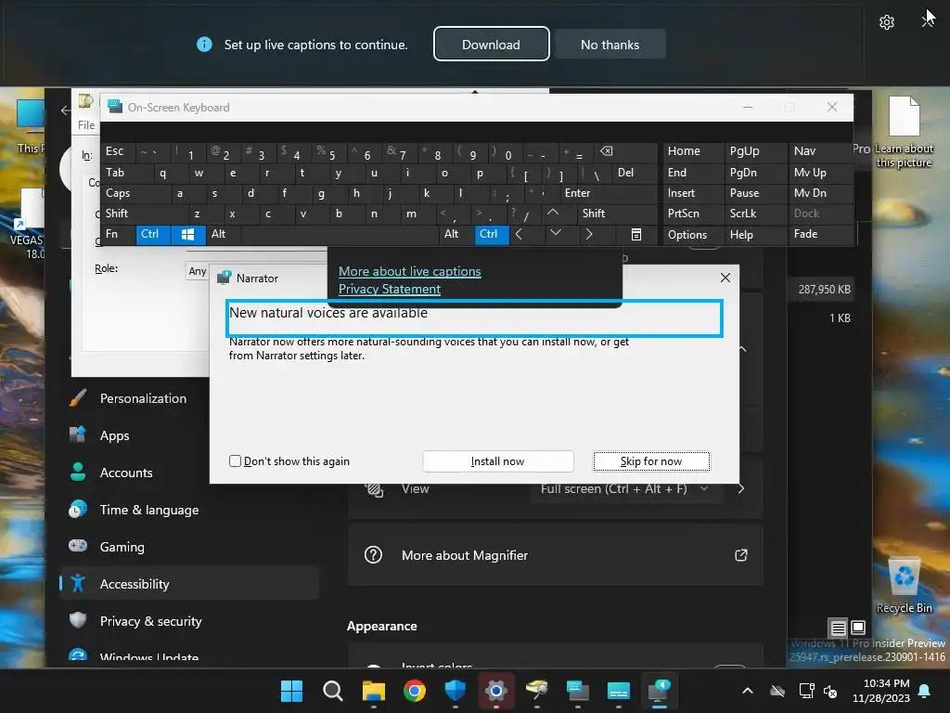Screen dimensions: 950x713
Task: Open Apps in Settings sidebar
Action: click(114, 435)
